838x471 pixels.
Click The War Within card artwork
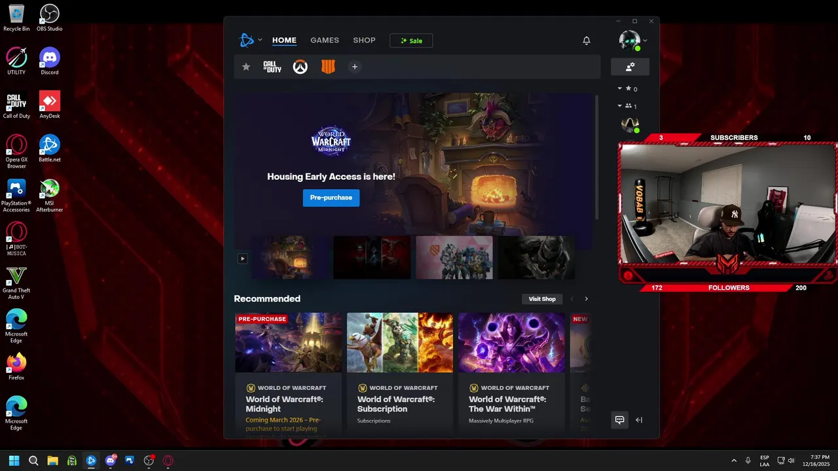pyautogui.click(x=511, y=343)
